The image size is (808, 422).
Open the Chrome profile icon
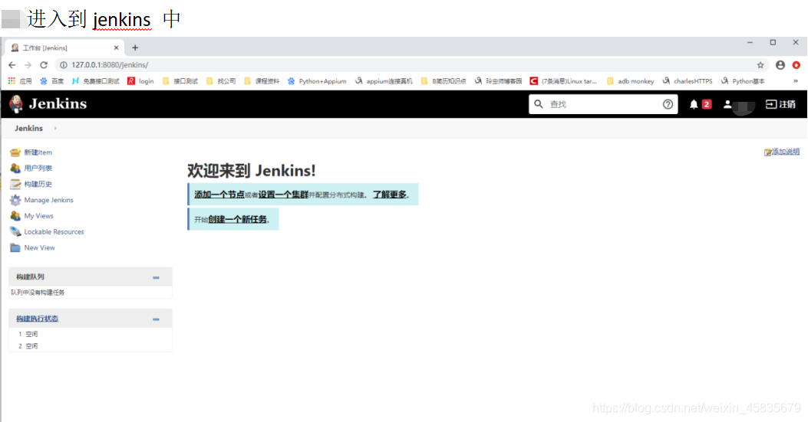click(780, 65)
